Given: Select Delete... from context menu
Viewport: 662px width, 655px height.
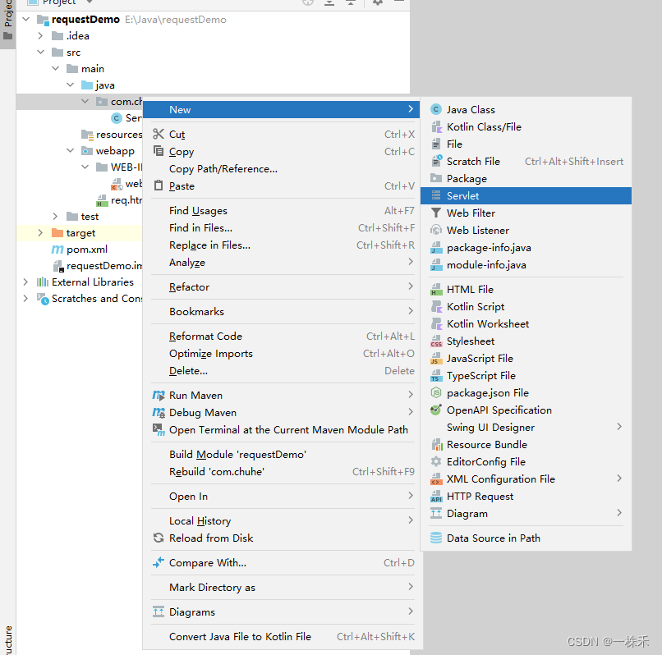Looking at the screenshot, I should click(283, 371).
